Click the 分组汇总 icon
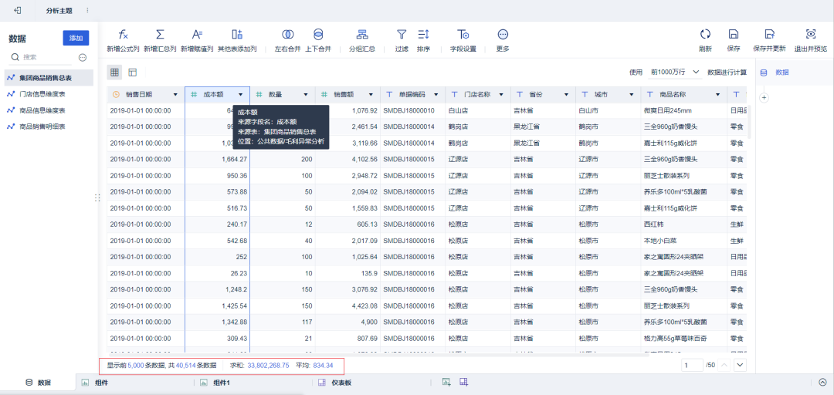The height and width of the screenshot is (395, 834). click(x=362, y=35)
